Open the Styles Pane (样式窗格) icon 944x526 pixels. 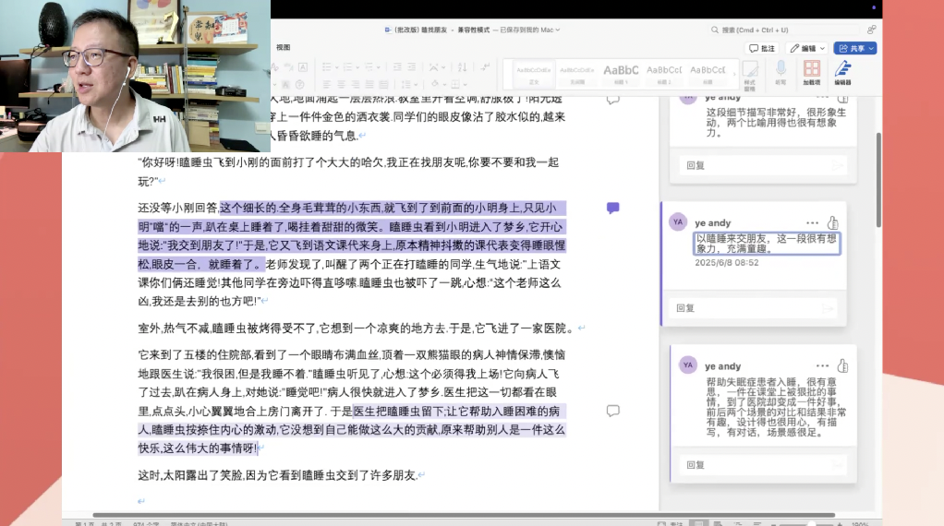point(750,71)
